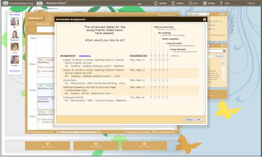The height and width of the screenshot is (157, 262).
Task: Click the Scheduled for column header
Action: click(x=138, y=55)
